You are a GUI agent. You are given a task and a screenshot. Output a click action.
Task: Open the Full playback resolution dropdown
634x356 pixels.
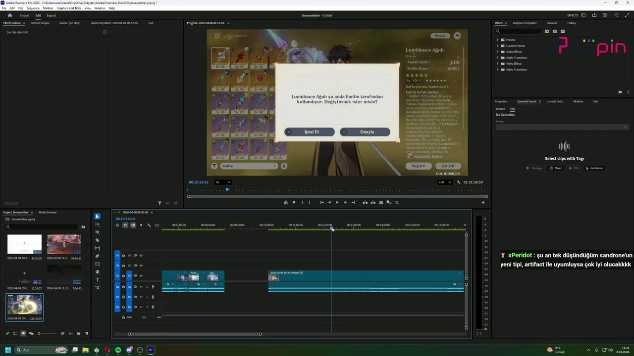[445, 182]
